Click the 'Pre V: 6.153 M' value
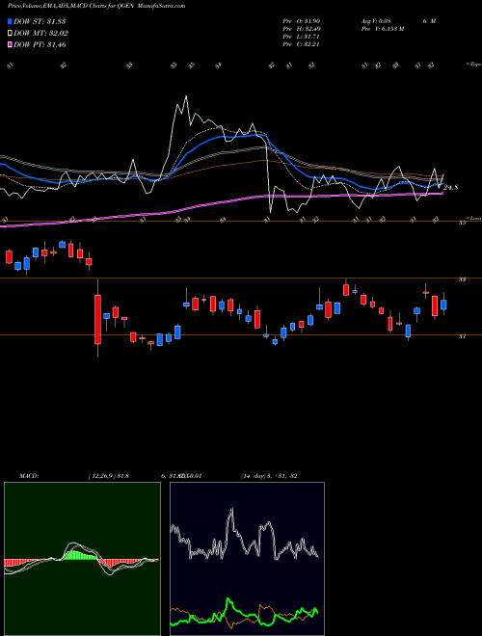This screenshot has height=636, width=482. coord(382,29)
